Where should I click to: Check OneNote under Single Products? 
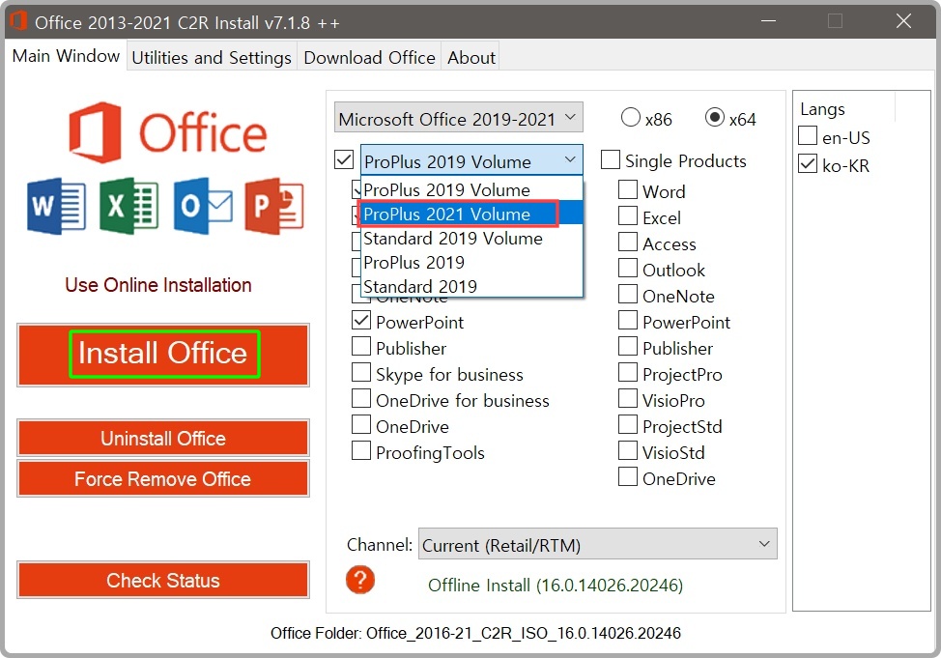coord(628,295)
